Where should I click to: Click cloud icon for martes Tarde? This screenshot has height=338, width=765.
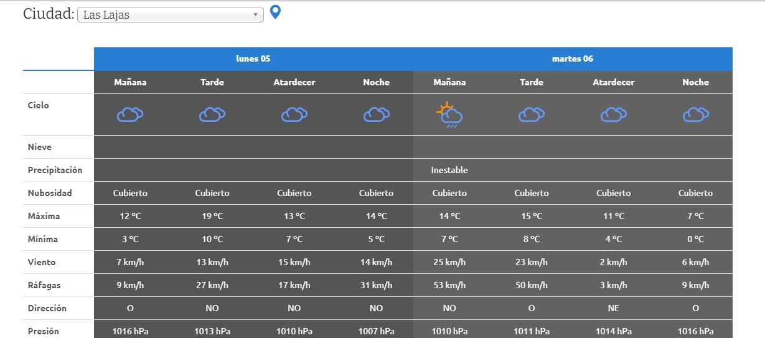pyautogui.click(x=532, y=115)
